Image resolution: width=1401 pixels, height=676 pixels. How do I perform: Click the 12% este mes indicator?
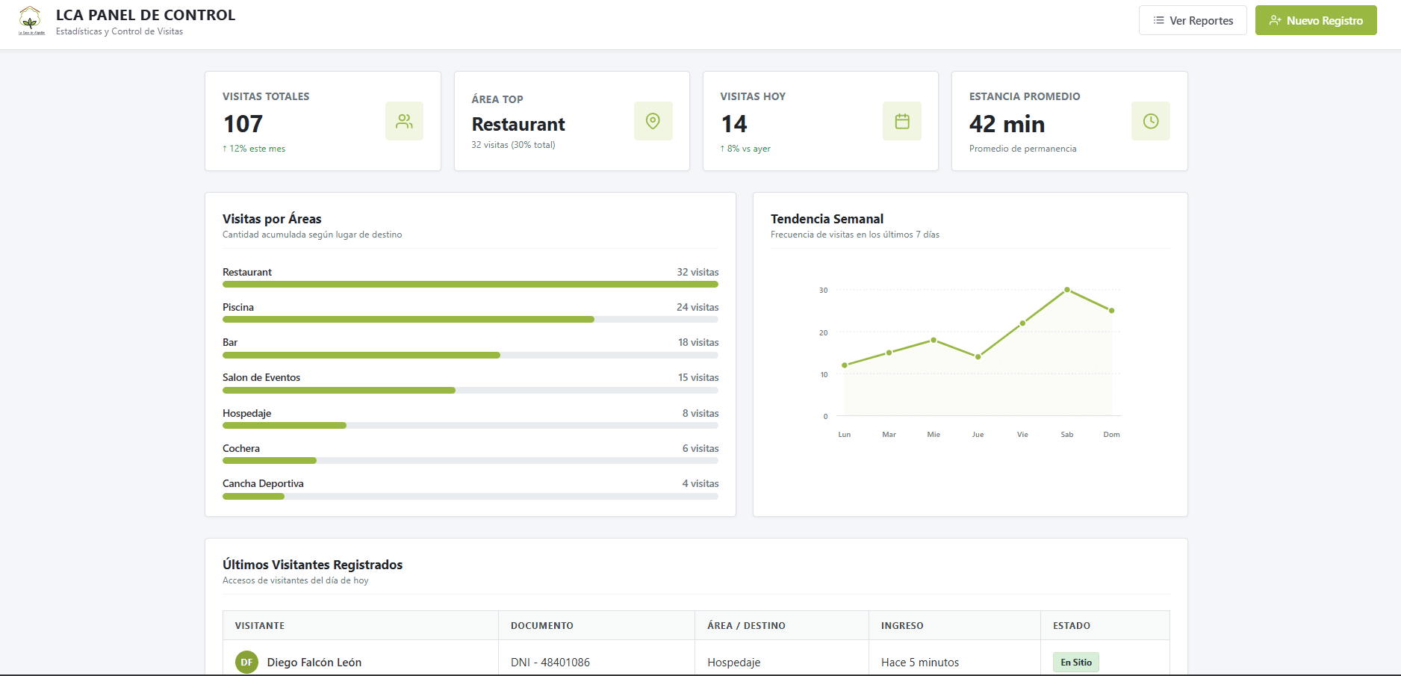tap(254, 149)
